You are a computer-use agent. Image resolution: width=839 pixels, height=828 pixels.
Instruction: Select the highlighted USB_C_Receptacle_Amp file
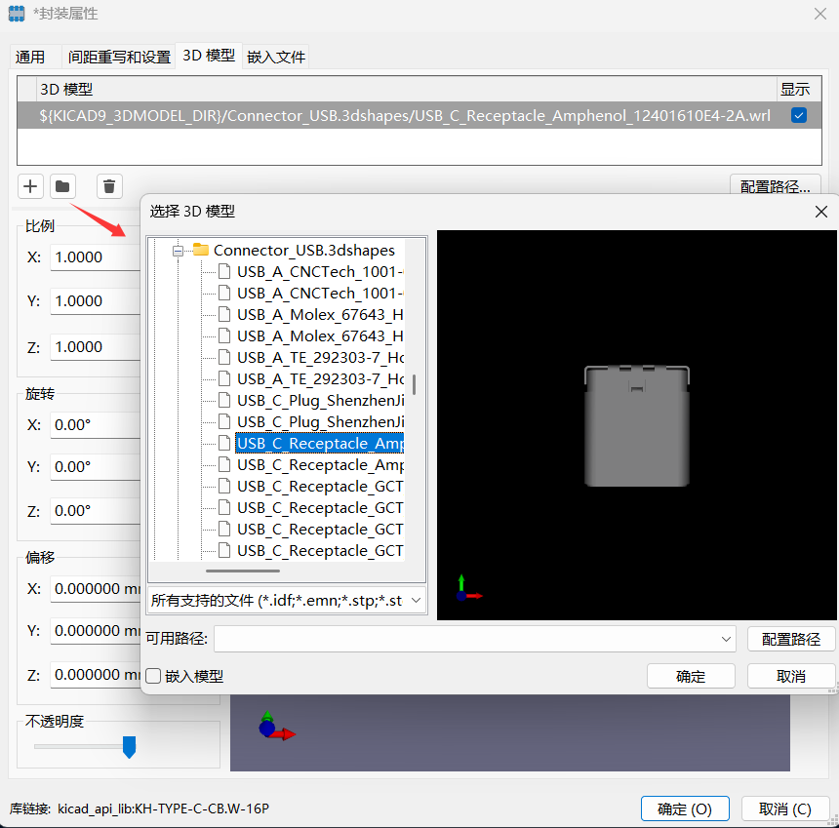coord(320,444)
